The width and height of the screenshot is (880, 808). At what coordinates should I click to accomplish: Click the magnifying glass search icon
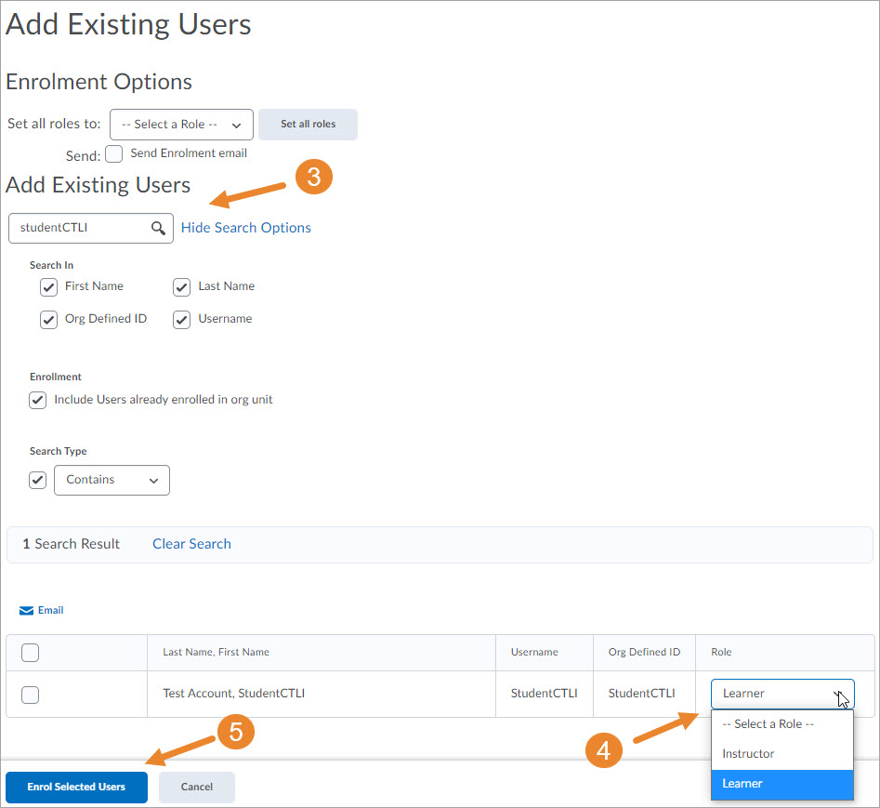click(x=158, y=228)
